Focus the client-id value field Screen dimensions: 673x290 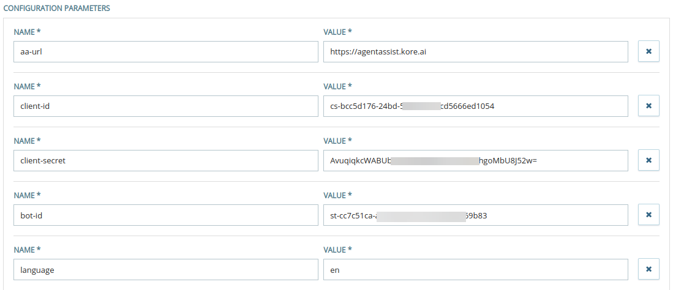tap(475, 106)
